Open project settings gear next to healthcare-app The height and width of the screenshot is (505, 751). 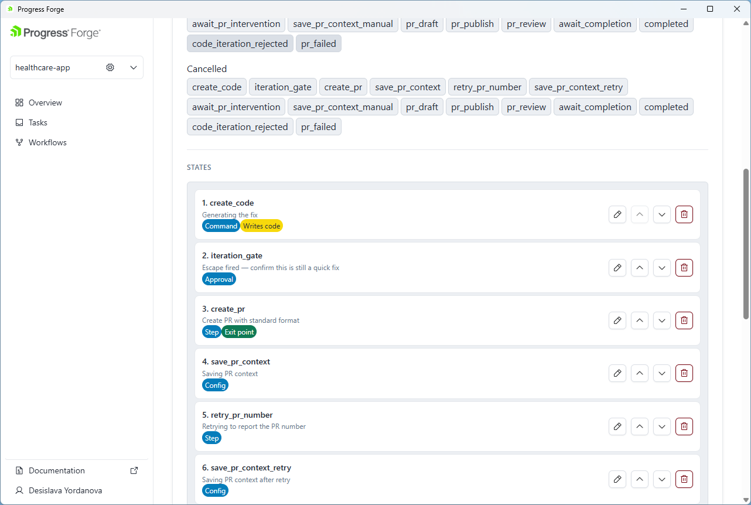(x=110, y=67)
